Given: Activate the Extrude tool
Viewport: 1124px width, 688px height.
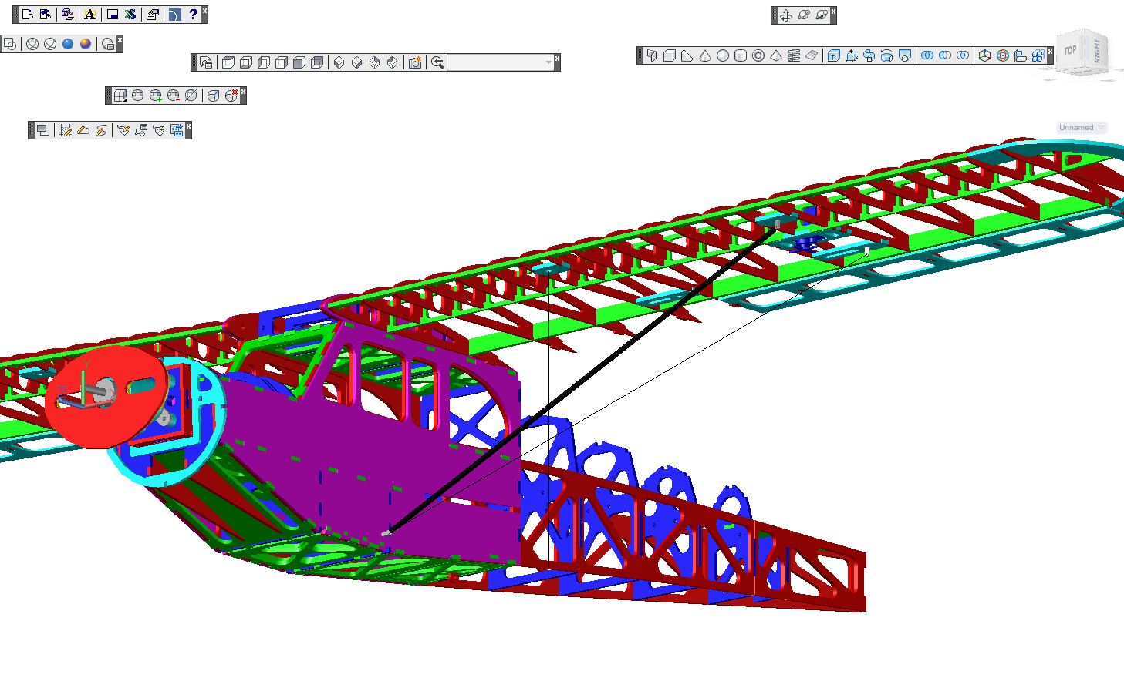Looking at the screenshot, I should (834, 55).
